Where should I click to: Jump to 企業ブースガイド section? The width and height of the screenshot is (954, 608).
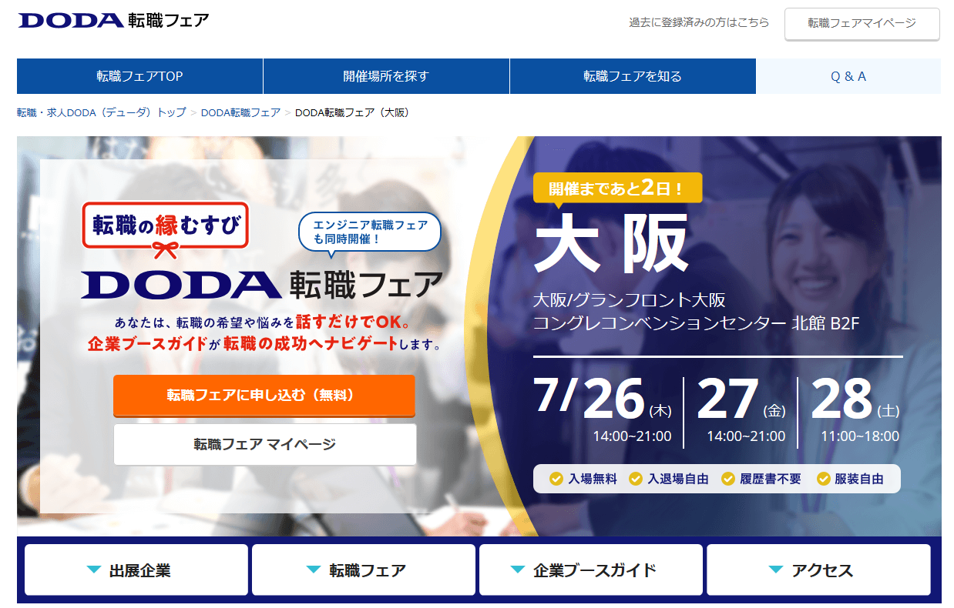tap(591, 570)
